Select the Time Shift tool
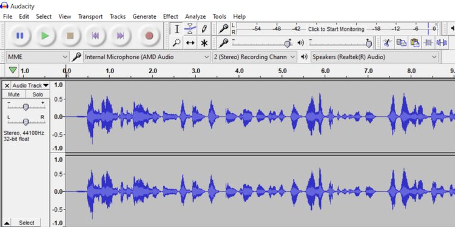Image resolution: width=455 pixels, height=227 pixels. tap(190, 43)
